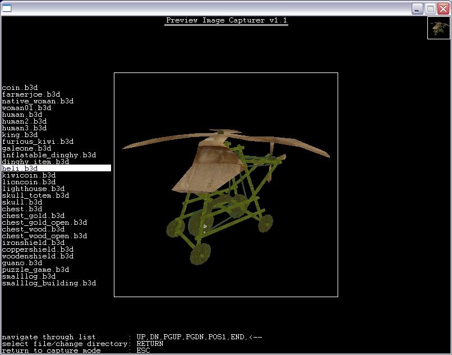Click the helicopter model in preview frame
This screenshot has height=355, width=452.
(x=226, y=197)
